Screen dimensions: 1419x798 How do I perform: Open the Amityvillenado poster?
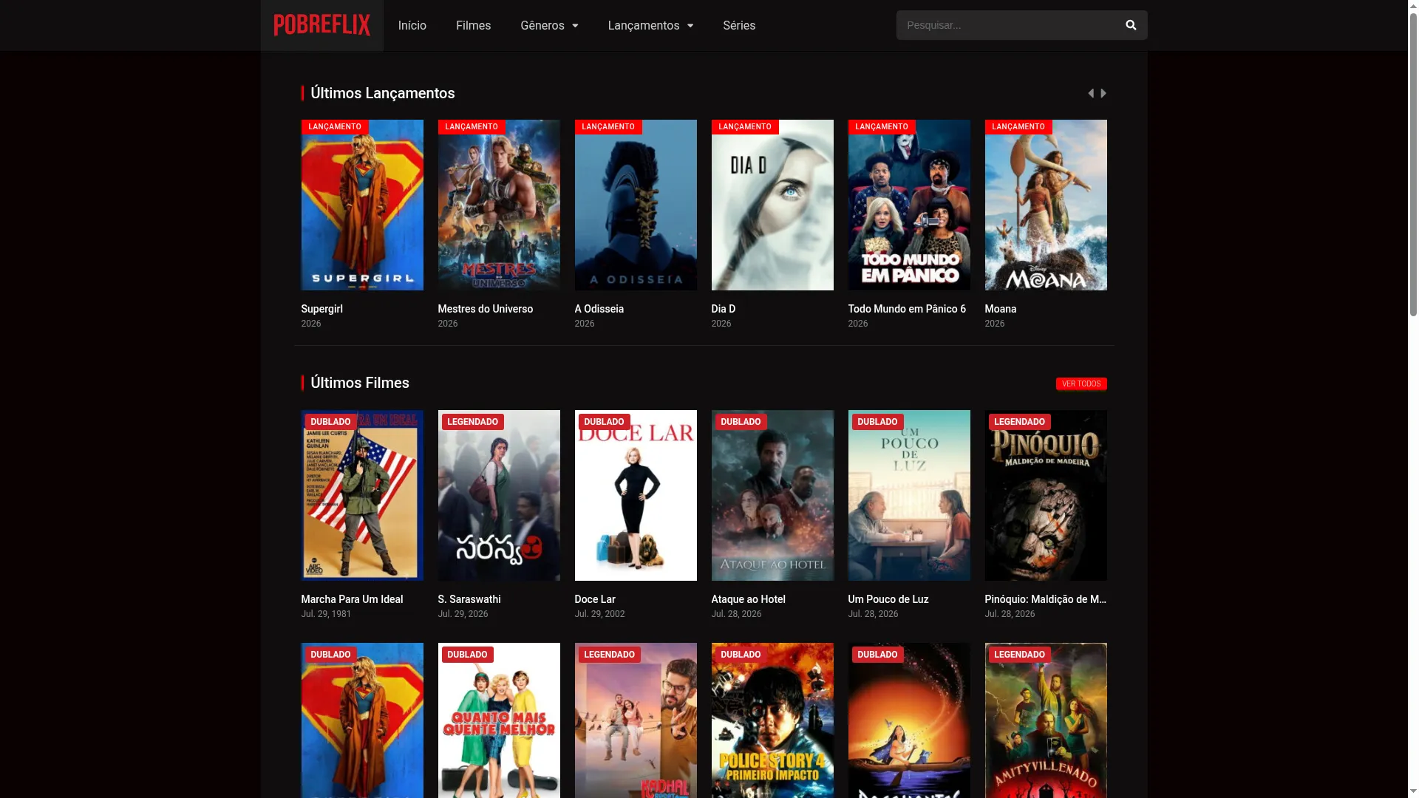(x=1046, y=720)
